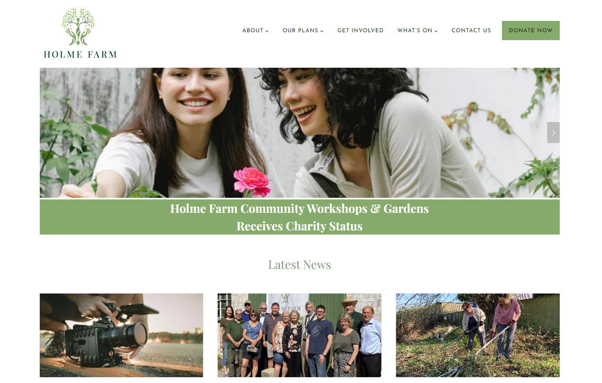This screenshot has height=383, width=602.
Task: Select the What's On menu label
Action: pyautogui.click(x=414, y=31)
